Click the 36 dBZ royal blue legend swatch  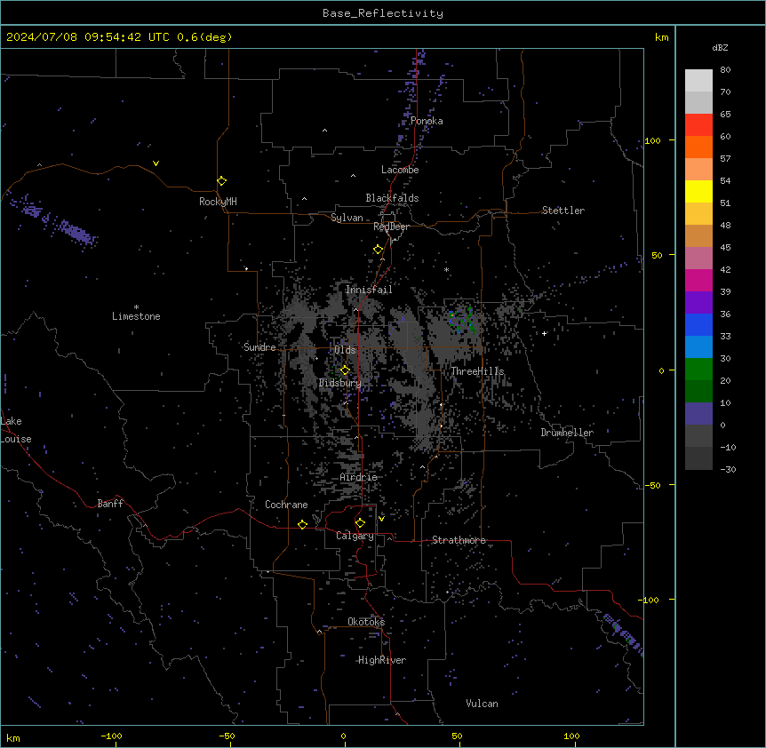pyautogui.click(x=698, y=324)
